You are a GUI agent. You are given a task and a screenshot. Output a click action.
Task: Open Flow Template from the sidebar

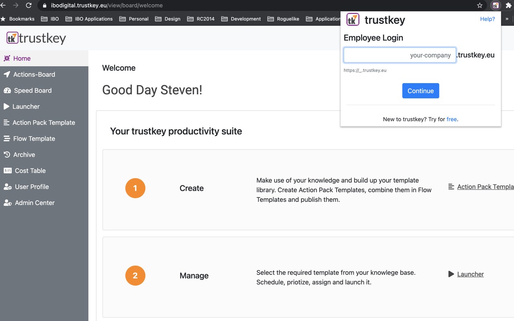pos(44,138)
